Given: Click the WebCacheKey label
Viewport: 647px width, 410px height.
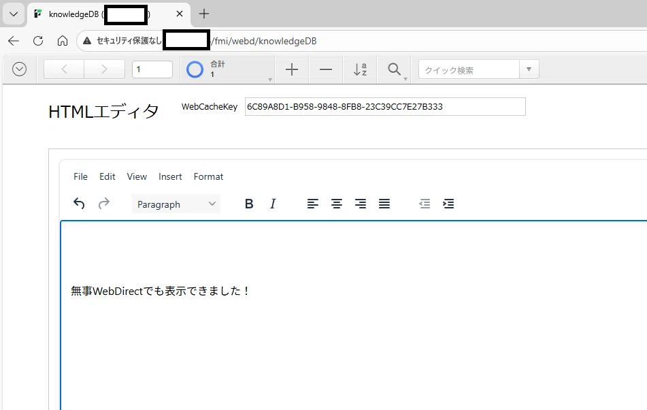Looking at the screenshot, I should click(x=209, y=106).
